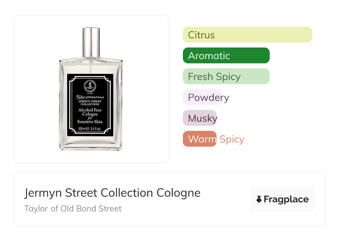This screenshot has width=339, height=240.
Task: Click the 100ml 3.5 fl.oz. label text
Action: pyautogui.click(x=89, y=129)
